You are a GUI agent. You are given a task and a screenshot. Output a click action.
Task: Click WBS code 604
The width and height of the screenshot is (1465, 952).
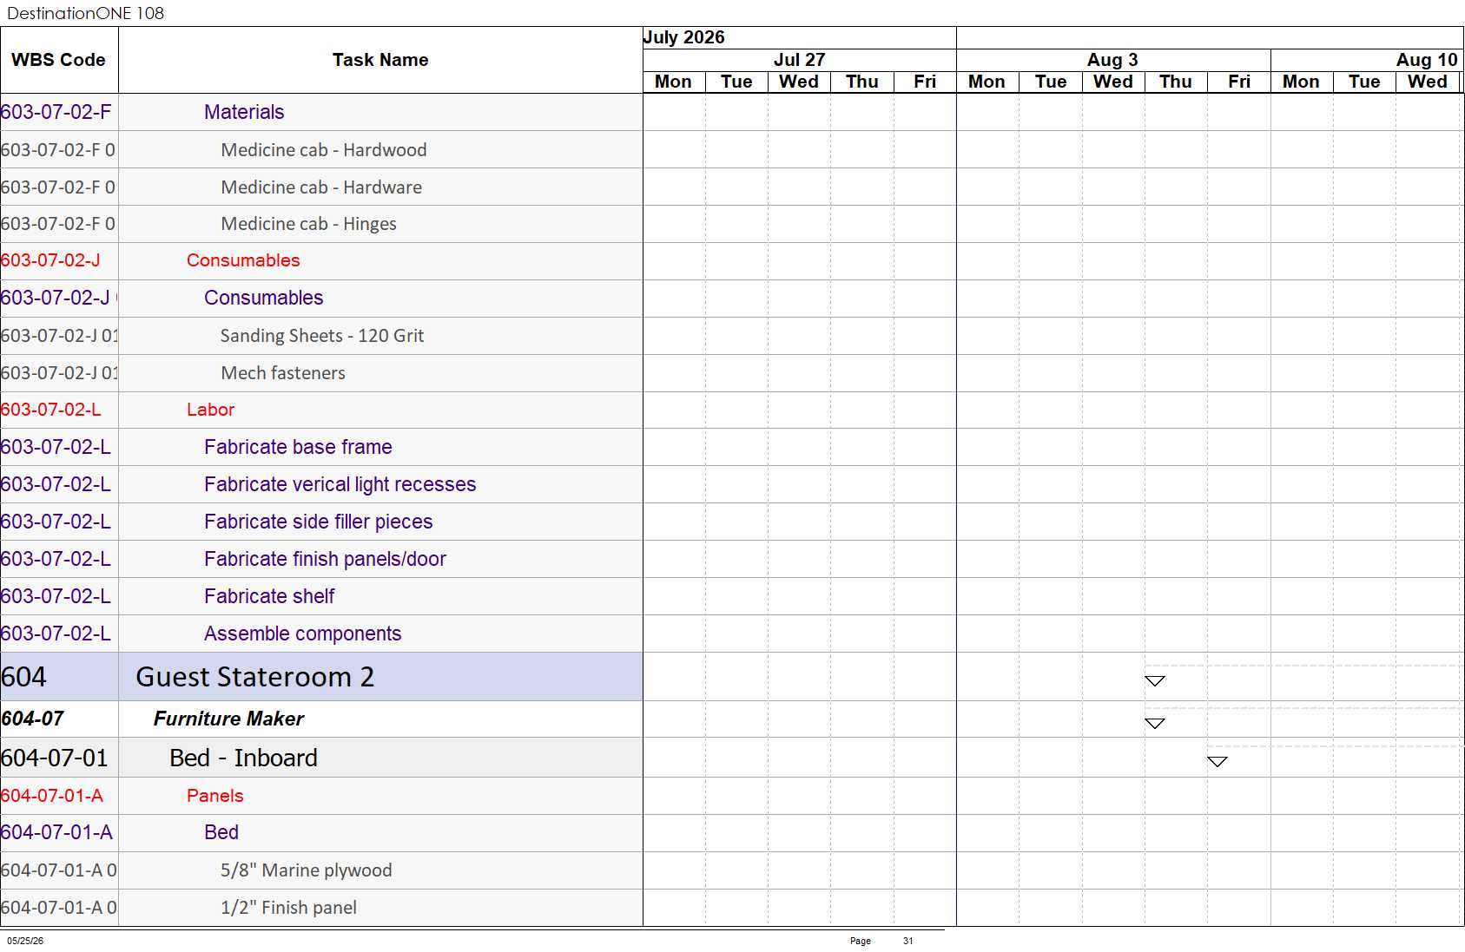[x=23, y=677]
